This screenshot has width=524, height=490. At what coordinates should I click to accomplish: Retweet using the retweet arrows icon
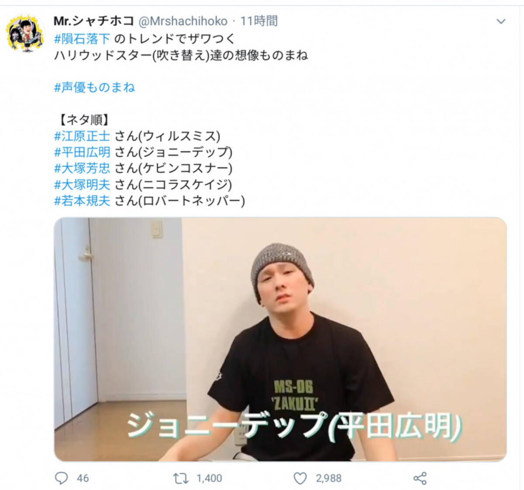[181, 478]
